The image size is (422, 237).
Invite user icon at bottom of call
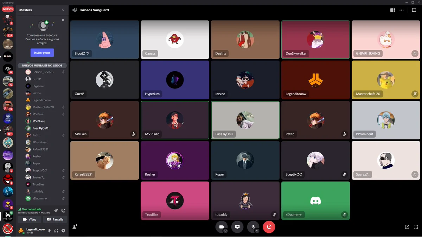tap(75, 227)
